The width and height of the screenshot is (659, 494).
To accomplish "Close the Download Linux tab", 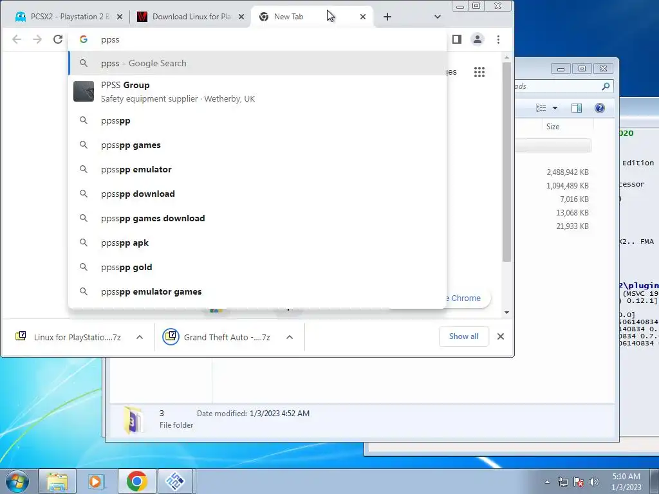I will point(241,17).
